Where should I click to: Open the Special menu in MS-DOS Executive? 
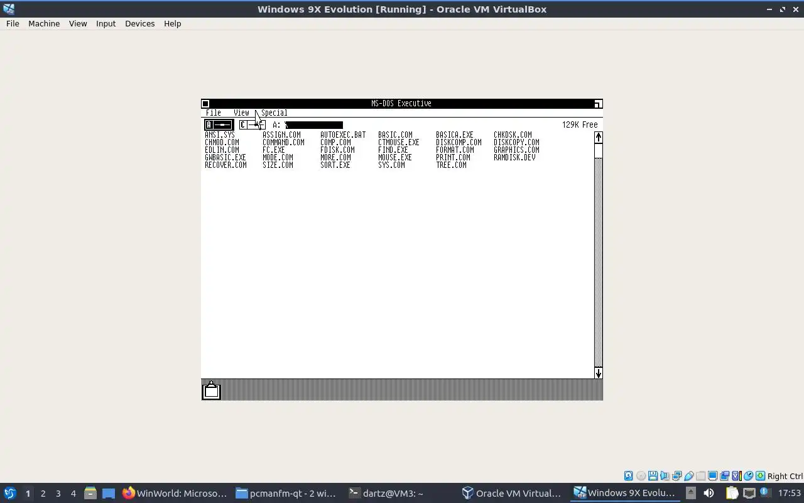tap(274, 113)
